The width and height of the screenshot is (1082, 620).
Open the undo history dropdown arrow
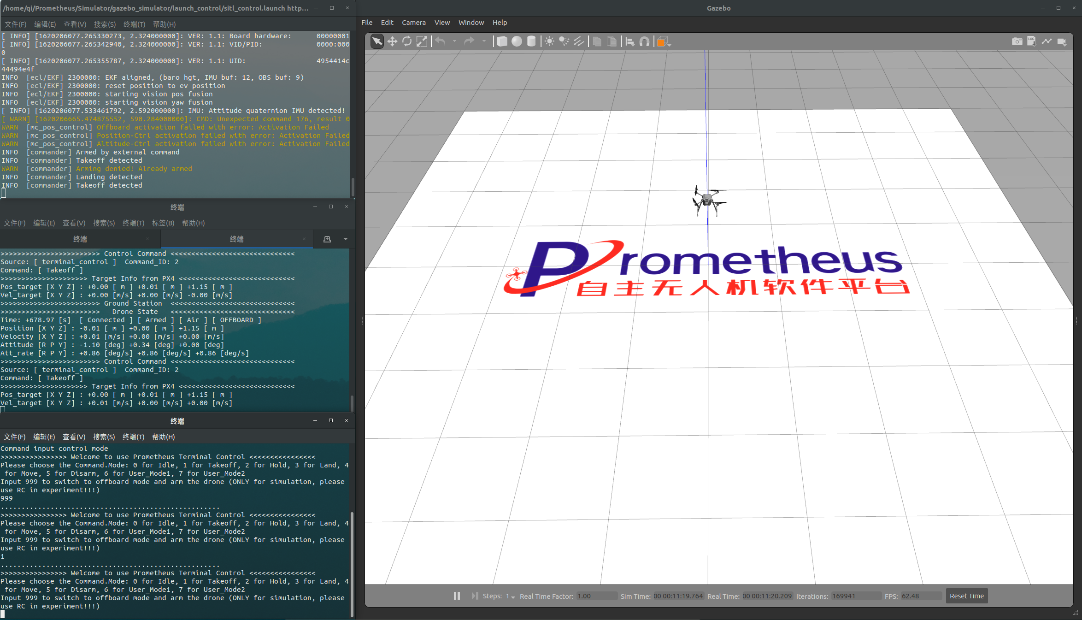[454, 41]
